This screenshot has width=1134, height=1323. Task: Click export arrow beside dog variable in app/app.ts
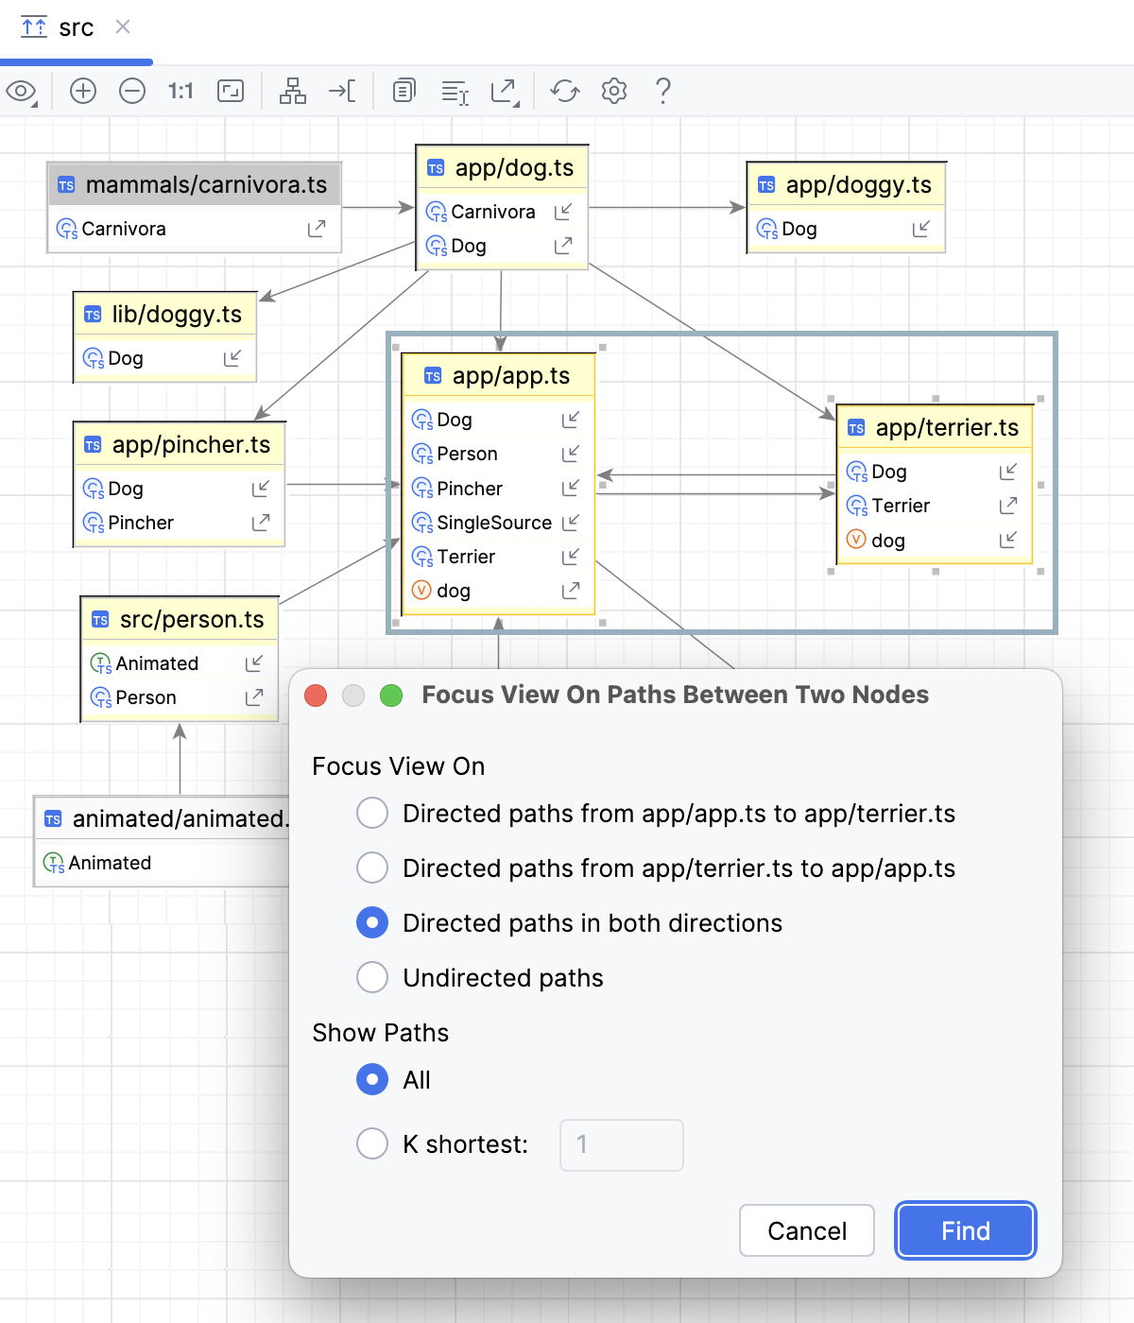(x=571, y=591)
